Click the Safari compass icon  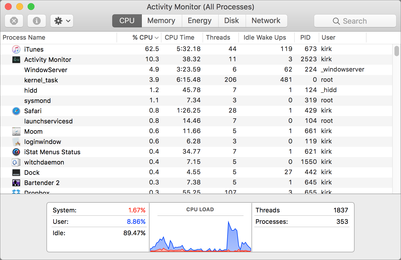click(x=16, y=111)
